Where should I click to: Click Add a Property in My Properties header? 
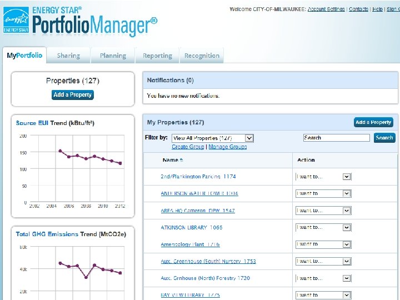coord(373,122)
